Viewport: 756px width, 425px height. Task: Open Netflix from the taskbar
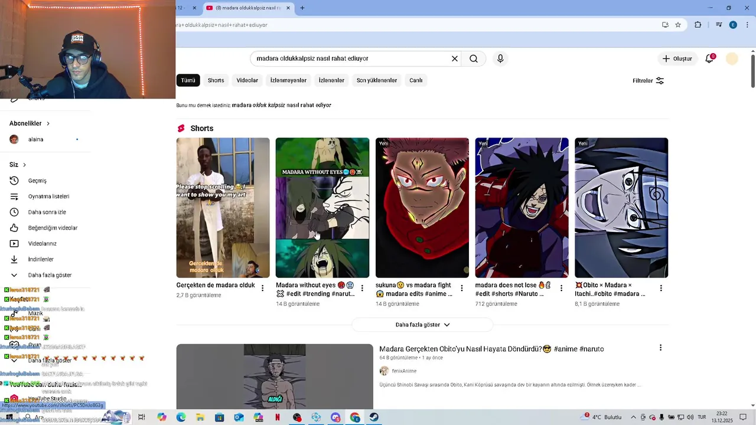tap(278, 417)
